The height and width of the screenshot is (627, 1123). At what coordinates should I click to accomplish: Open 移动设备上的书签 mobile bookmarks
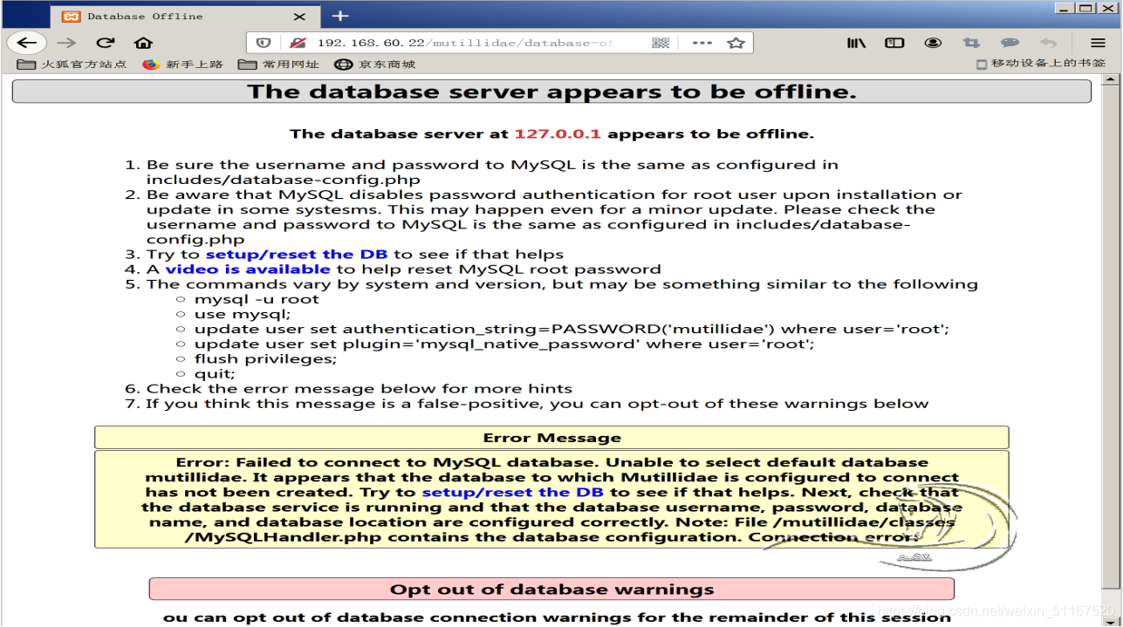1041,64
